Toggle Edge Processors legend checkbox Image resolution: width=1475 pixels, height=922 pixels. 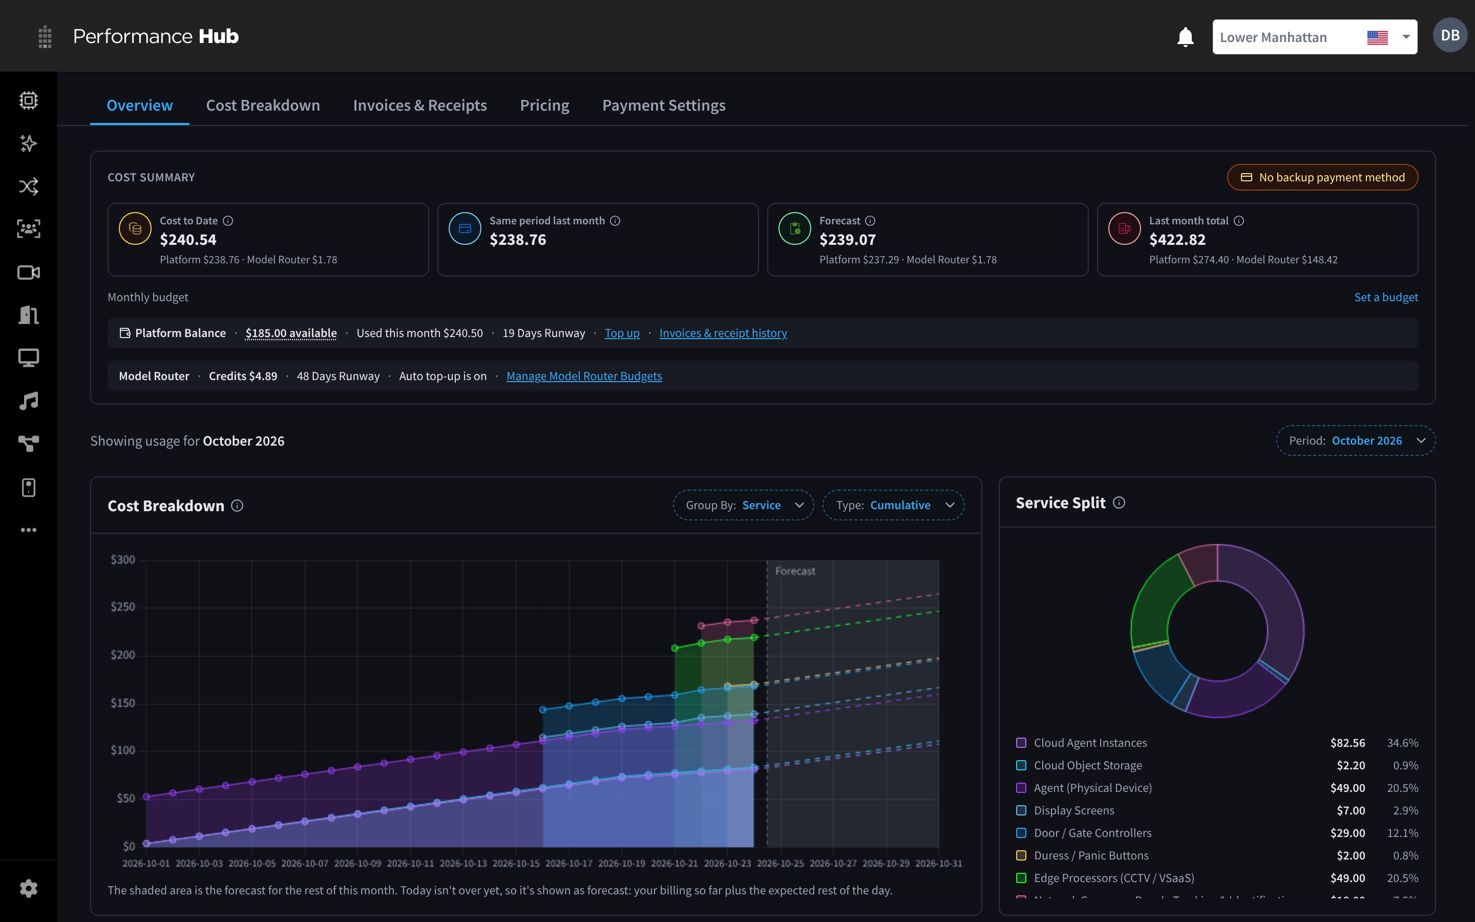pos(1022,878)
